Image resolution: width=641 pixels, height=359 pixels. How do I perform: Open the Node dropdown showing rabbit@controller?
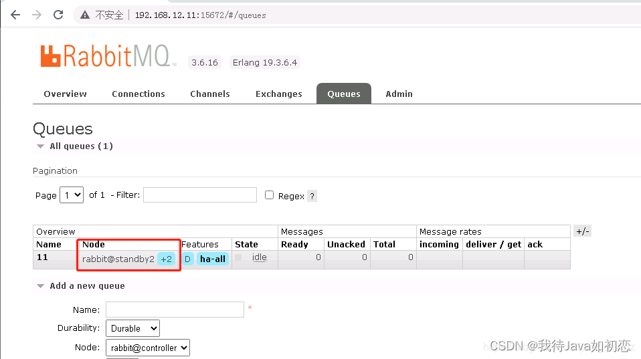[x=148, y=348]
